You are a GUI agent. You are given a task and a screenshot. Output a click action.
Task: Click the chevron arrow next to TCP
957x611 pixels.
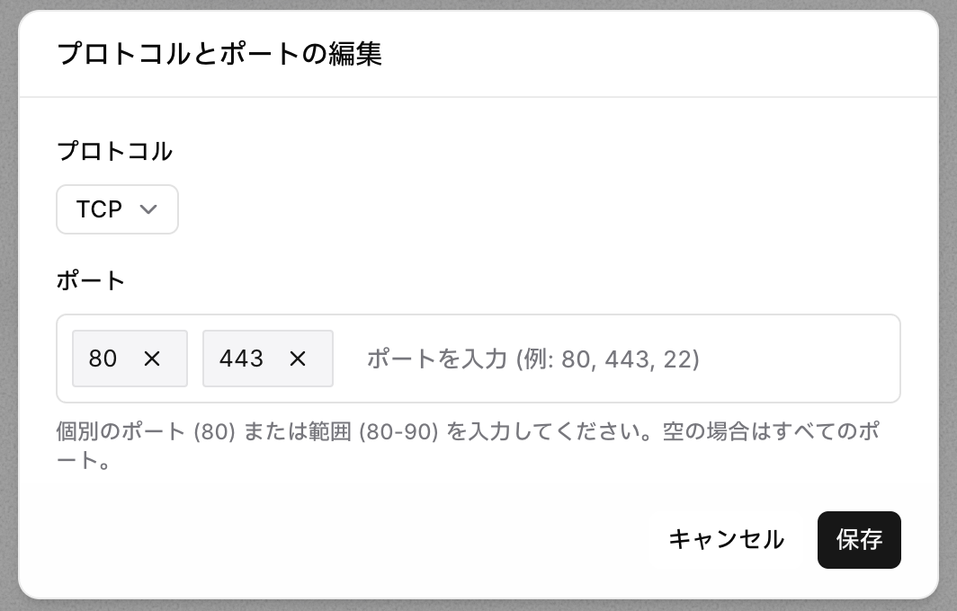[x=148, y=209]
